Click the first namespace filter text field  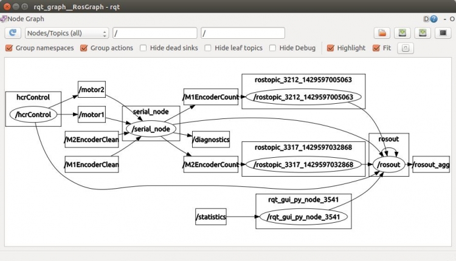pyautogui.click(x=155, y=33)
